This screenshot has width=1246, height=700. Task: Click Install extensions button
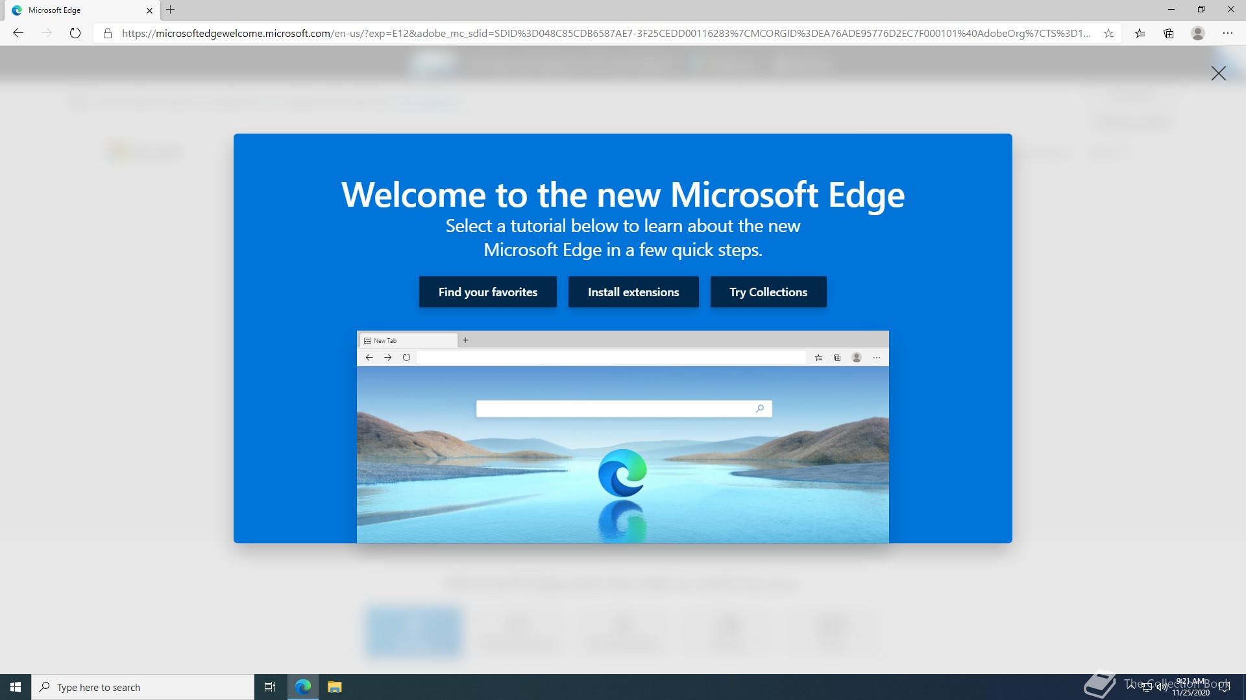click(x=633, y=292)
